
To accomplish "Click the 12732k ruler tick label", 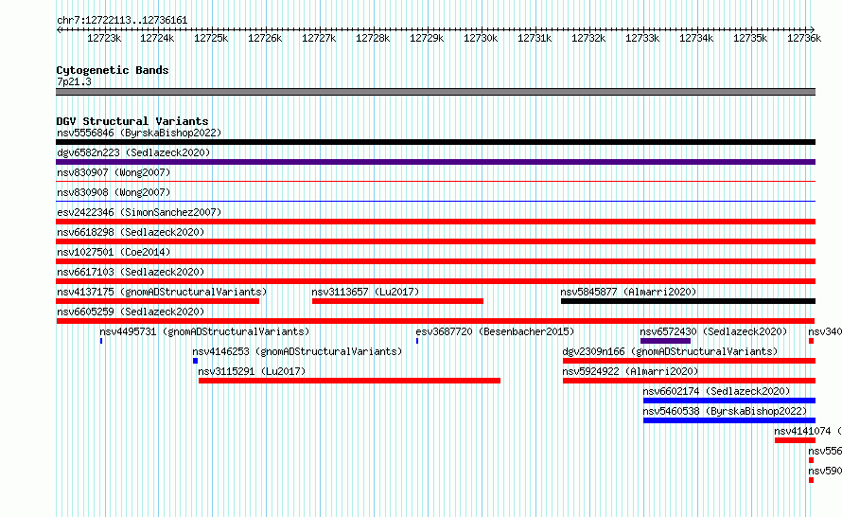I will tap(588, 38).
